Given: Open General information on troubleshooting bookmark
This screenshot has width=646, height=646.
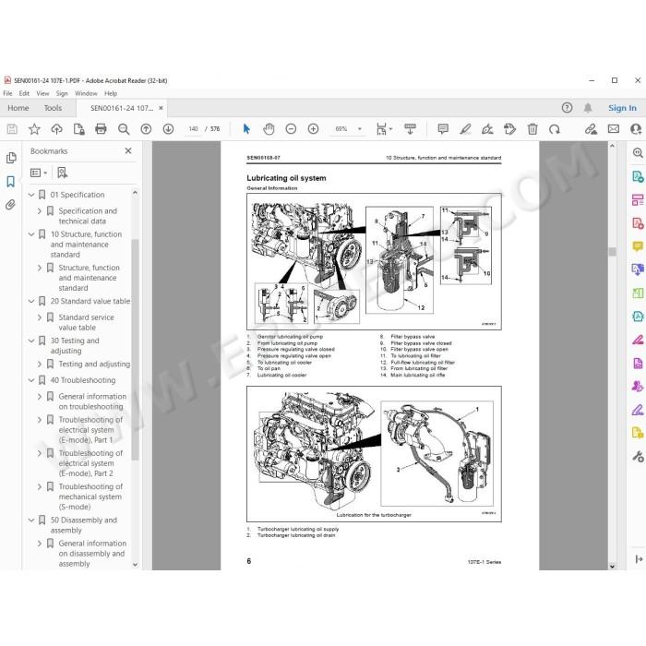Looking at the screenshot, I should click(x=92, y=401).
